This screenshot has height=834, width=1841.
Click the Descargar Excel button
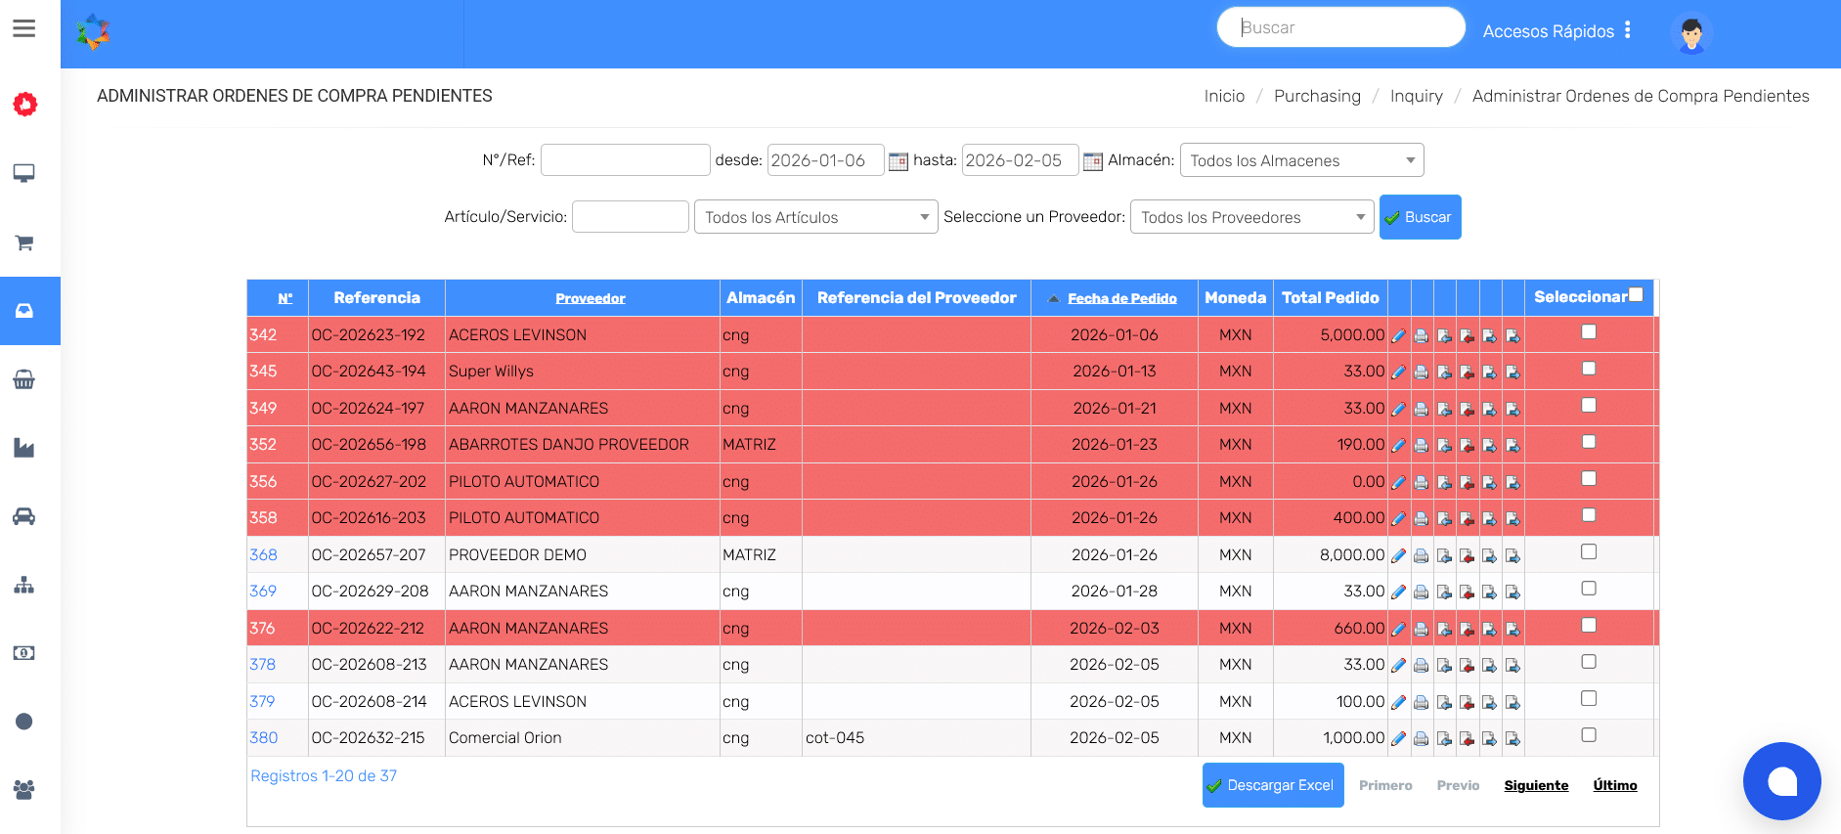click(x=1273, y=785)
